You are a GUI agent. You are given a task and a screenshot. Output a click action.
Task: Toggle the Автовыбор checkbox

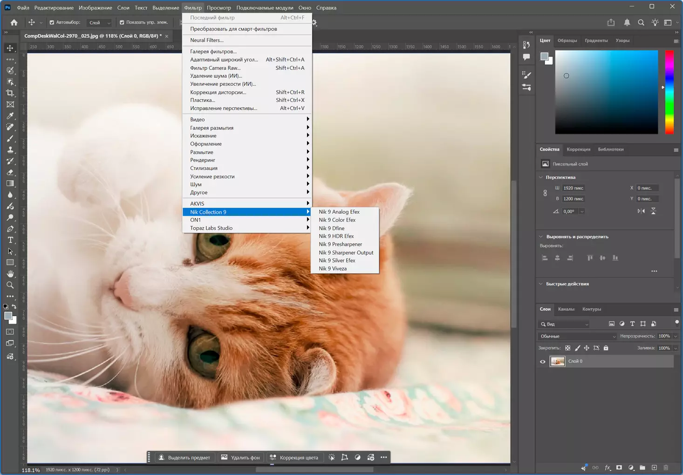click(x=52, y=22)
